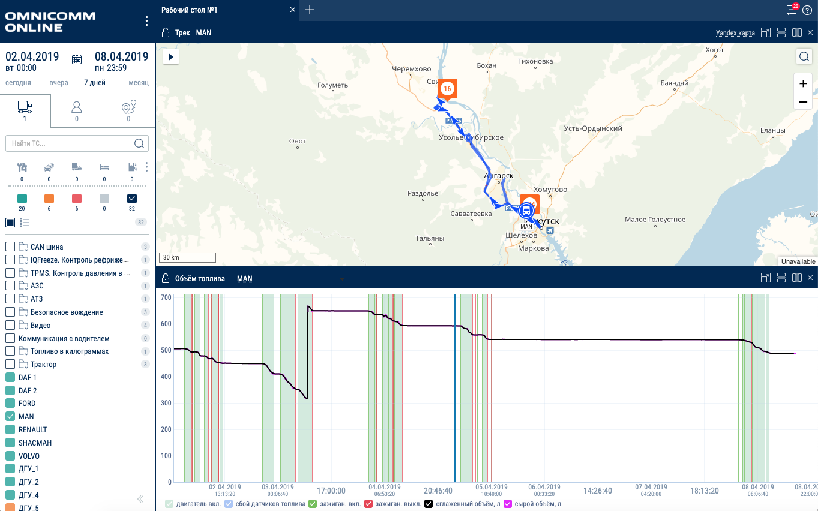818x511 pixels.
Task: Click the вчера quick date filter
Action: [x=58, y=82]
